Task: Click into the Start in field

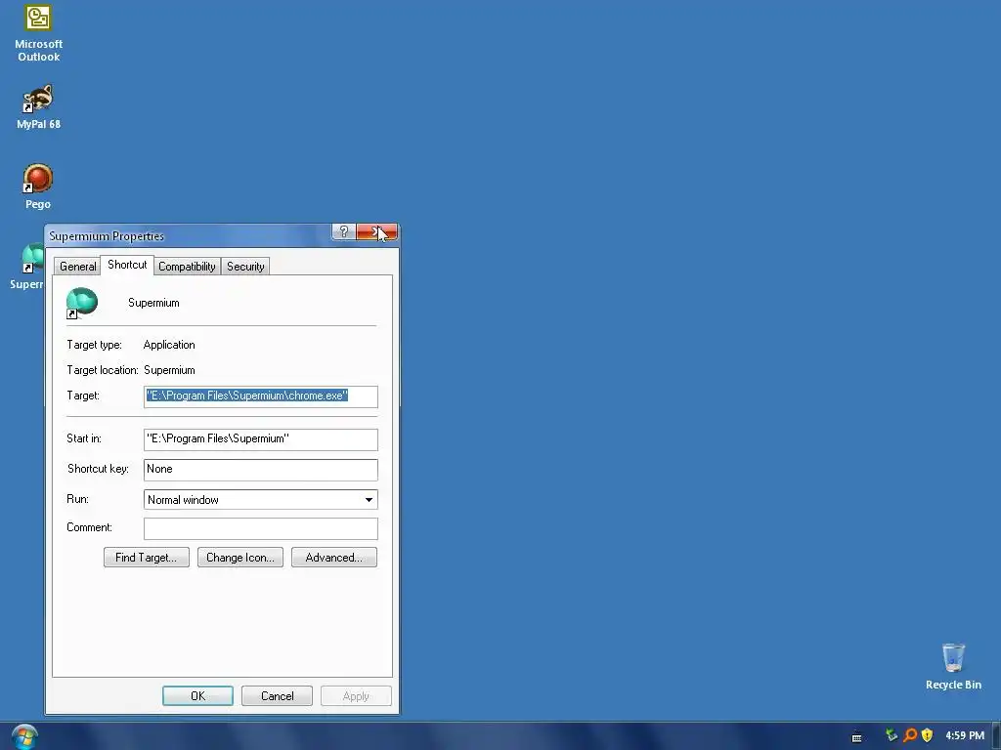Action: pos(260,439)
